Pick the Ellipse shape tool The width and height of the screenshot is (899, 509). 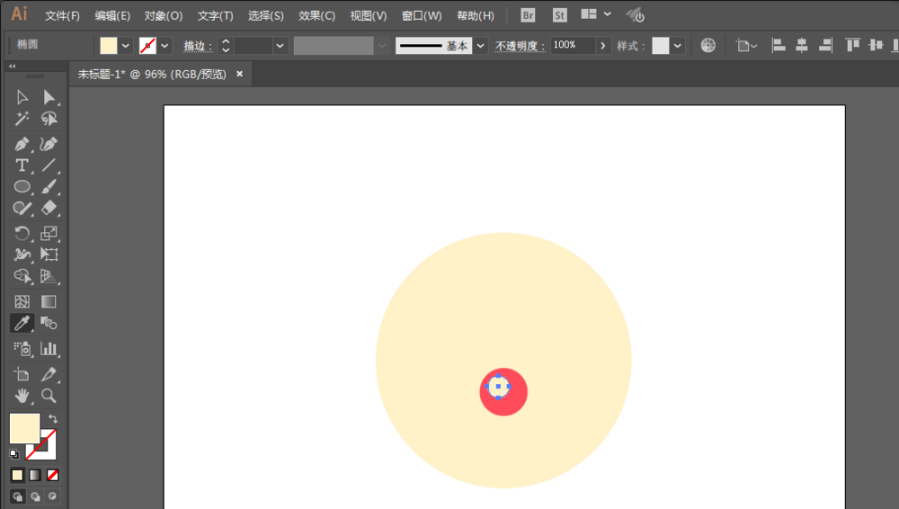22,187
